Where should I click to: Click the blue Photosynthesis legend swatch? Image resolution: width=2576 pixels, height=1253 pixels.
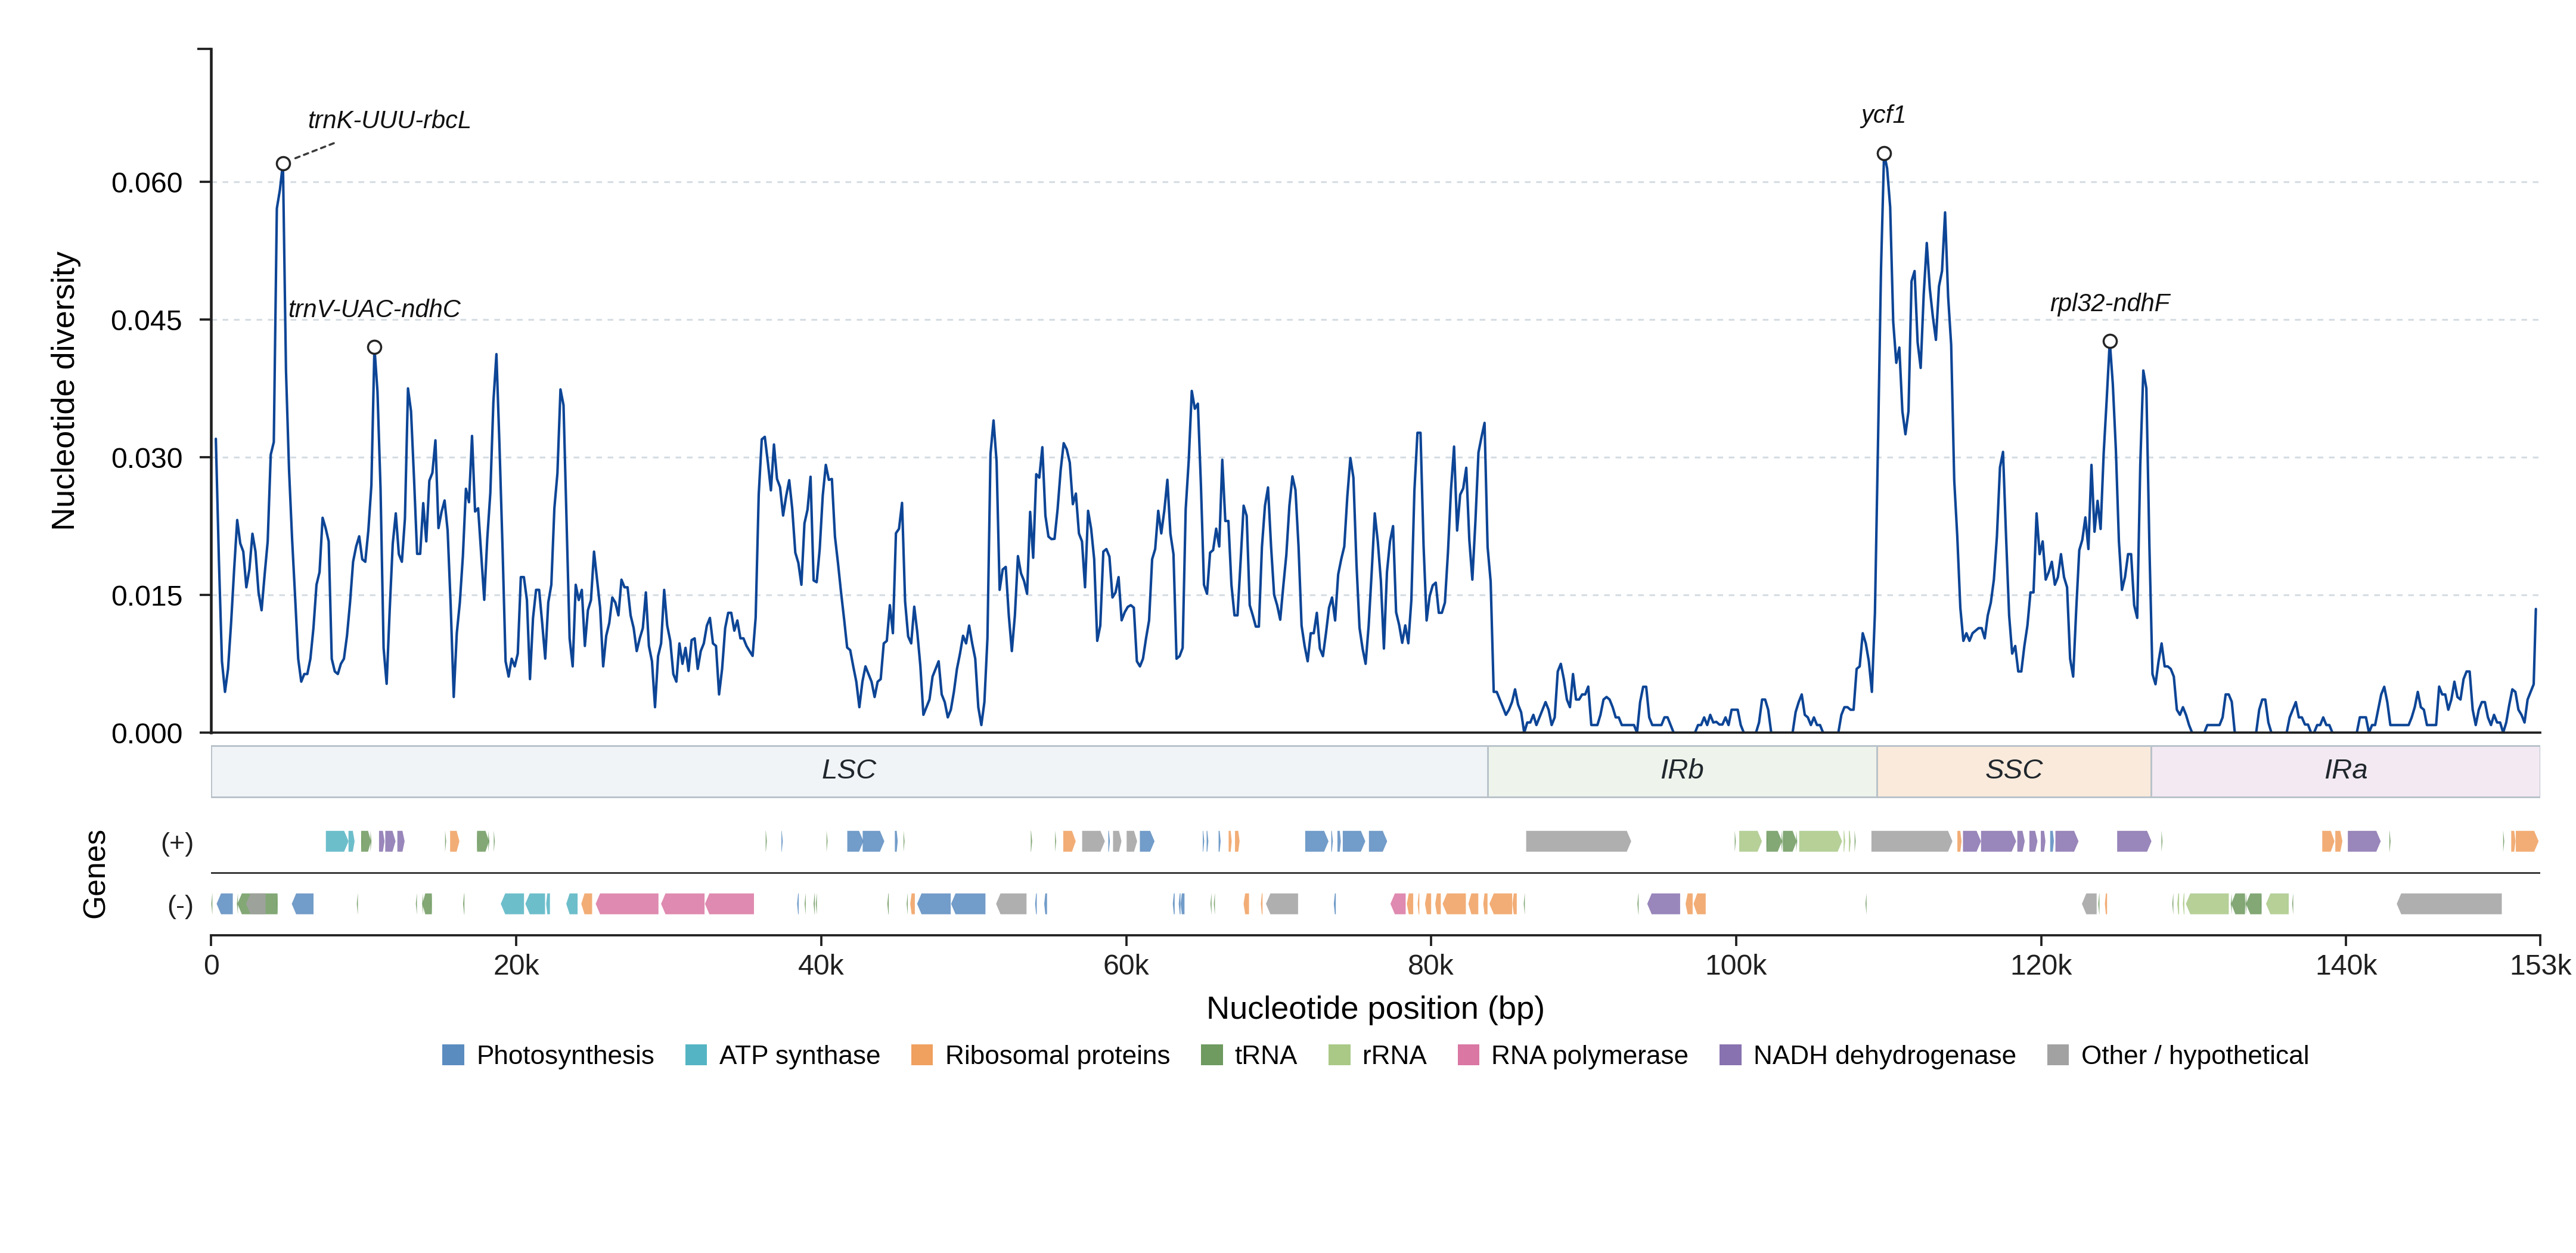tap(453, 1055)
